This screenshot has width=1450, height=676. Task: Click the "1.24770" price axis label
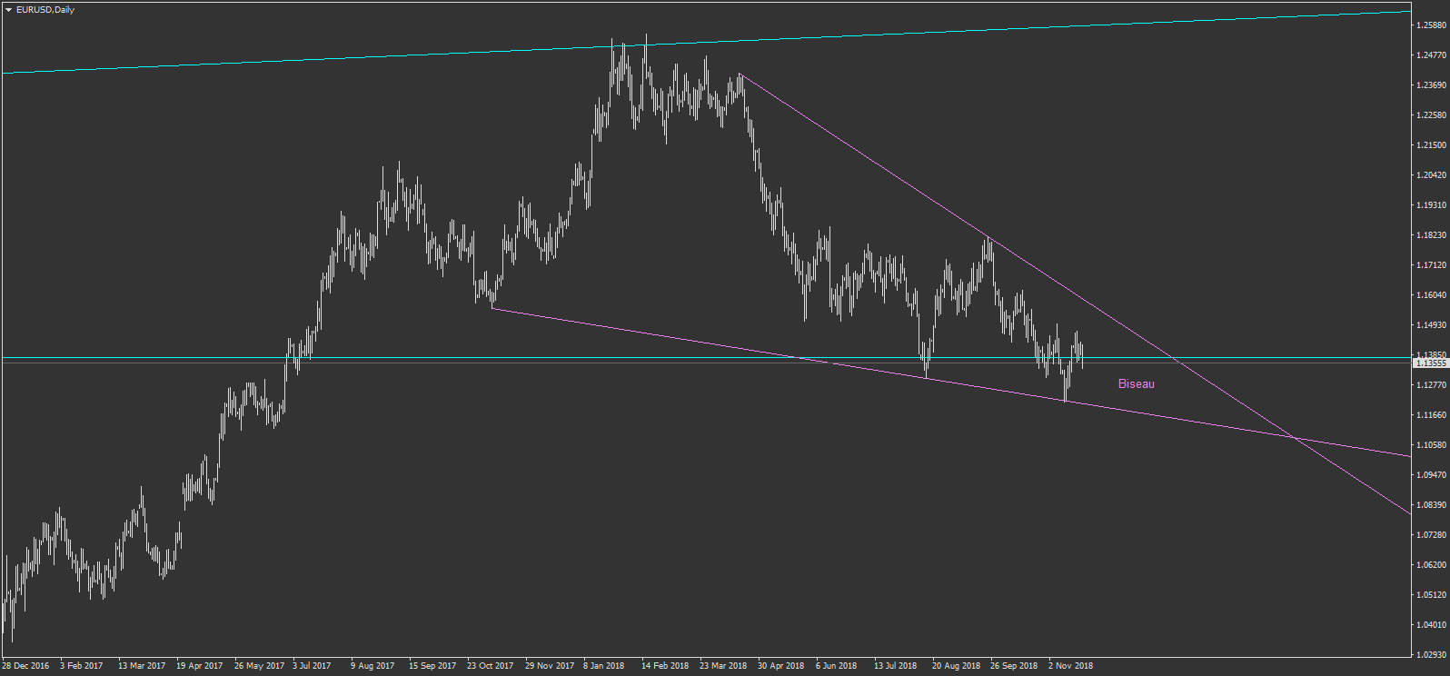1431,55
